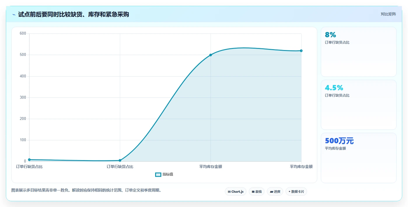Click the final data point near 520
Image resolution: width=408 pixels, height=207 pixels.
pos(301,51)
